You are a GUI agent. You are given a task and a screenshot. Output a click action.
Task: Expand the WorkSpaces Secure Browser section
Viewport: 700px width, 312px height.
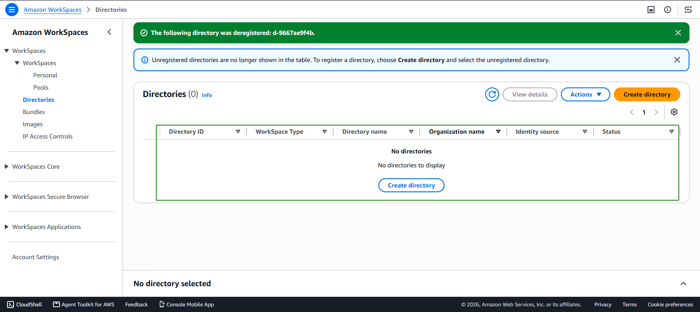(x=7, y=197)
